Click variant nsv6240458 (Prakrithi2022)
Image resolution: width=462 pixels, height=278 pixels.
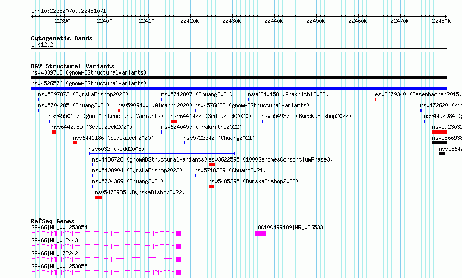(x=288, y=94)
